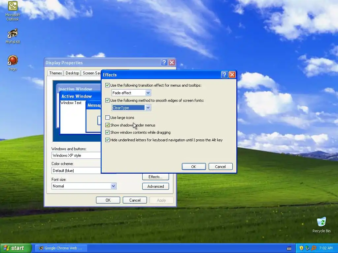Click the Color scheme label
This screenshot has width=338, height=253.
tap(62, 164)
